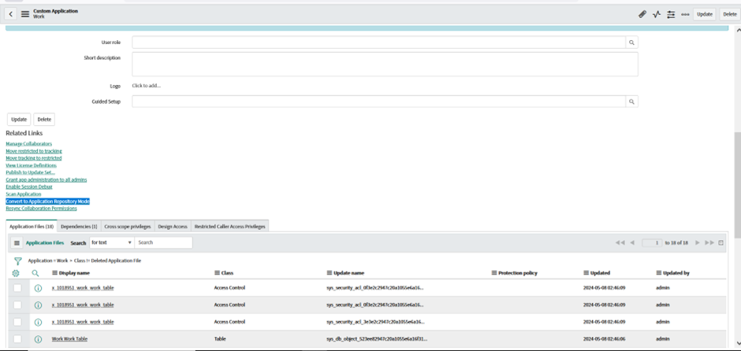Open the list personalize gear icon
This screenshot has width=741, height=351.
16,273
